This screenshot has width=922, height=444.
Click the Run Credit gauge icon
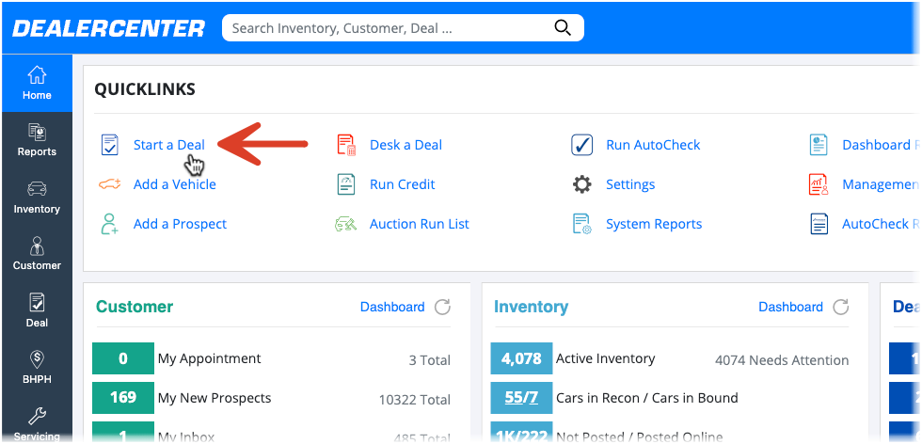point(346,184)
